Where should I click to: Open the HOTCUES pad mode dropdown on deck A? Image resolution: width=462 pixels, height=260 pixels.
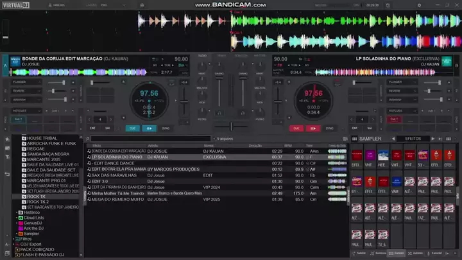coord(26,110)
